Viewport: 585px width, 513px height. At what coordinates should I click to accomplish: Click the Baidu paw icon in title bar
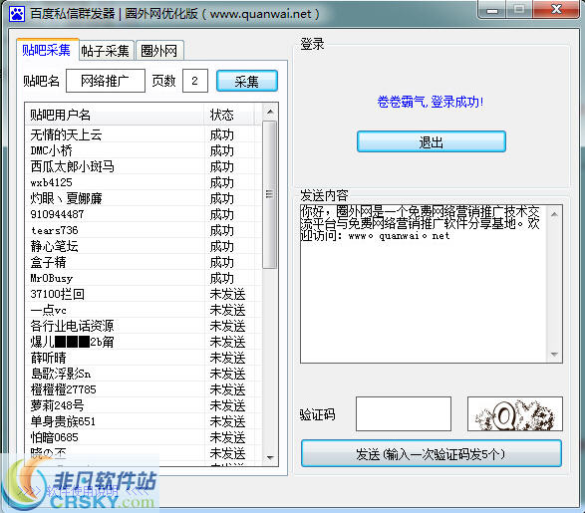(x=16, y=14)
